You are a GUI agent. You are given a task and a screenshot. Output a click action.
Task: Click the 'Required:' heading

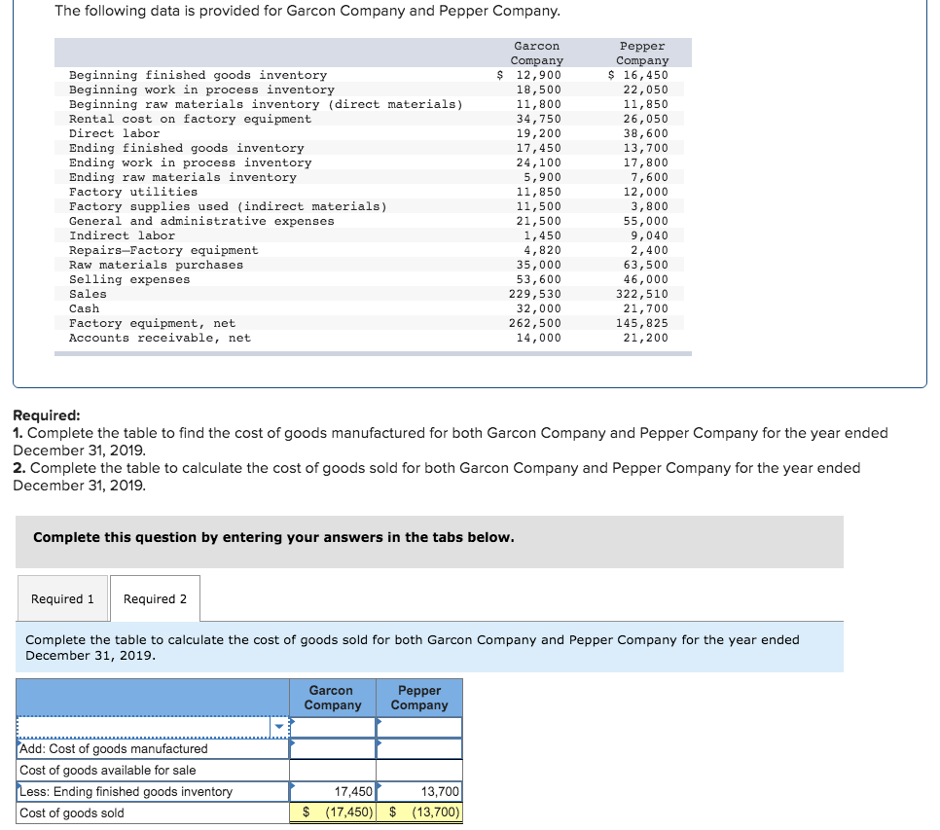46,415
